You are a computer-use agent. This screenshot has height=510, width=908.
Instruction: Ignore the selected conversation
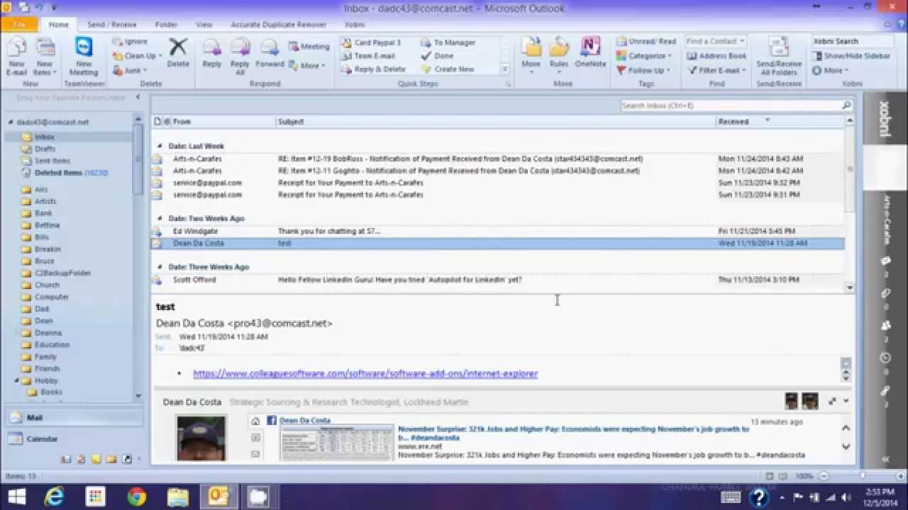130,42
